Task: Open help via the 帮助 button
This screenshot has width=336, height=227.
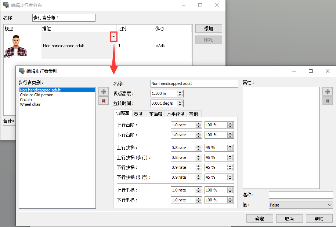Action: click(319, 219)
